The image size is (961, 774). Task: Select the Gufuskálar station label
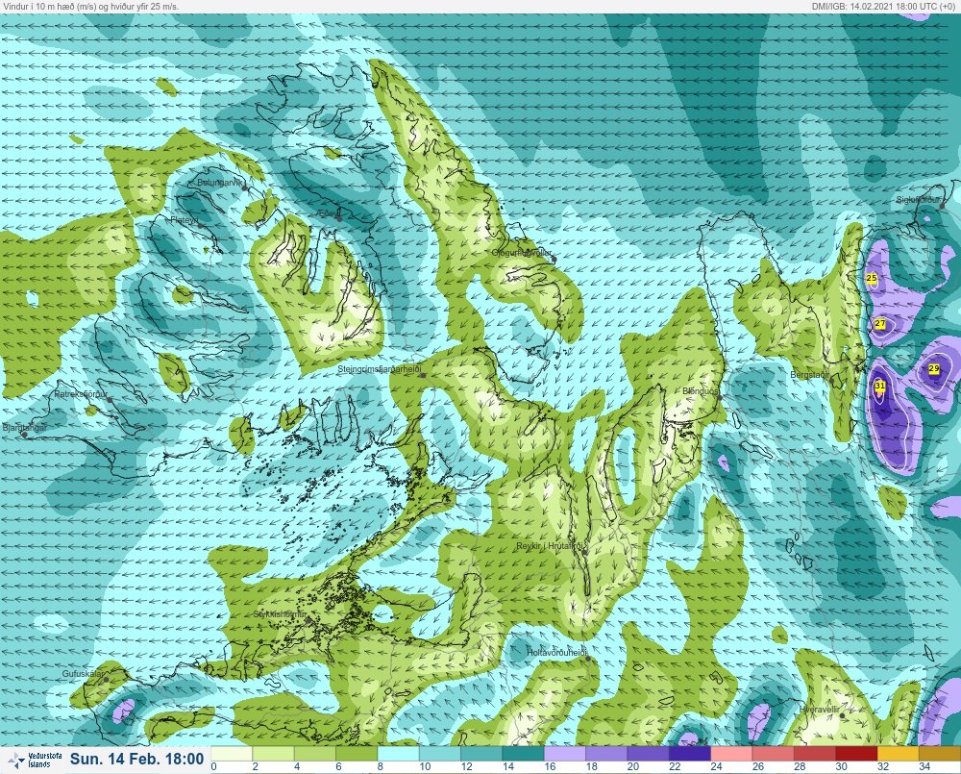83,673
